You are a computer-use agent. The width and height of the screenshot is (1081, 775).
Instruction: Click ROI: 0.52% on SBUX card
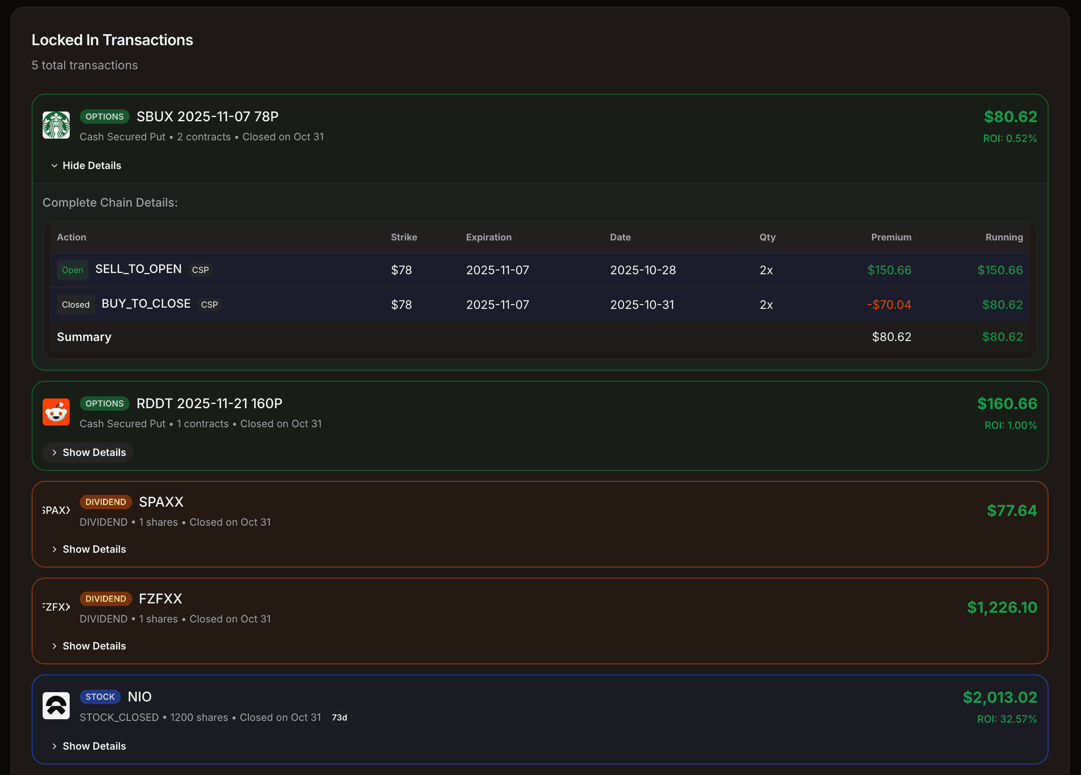click(x=1010, y=138)
